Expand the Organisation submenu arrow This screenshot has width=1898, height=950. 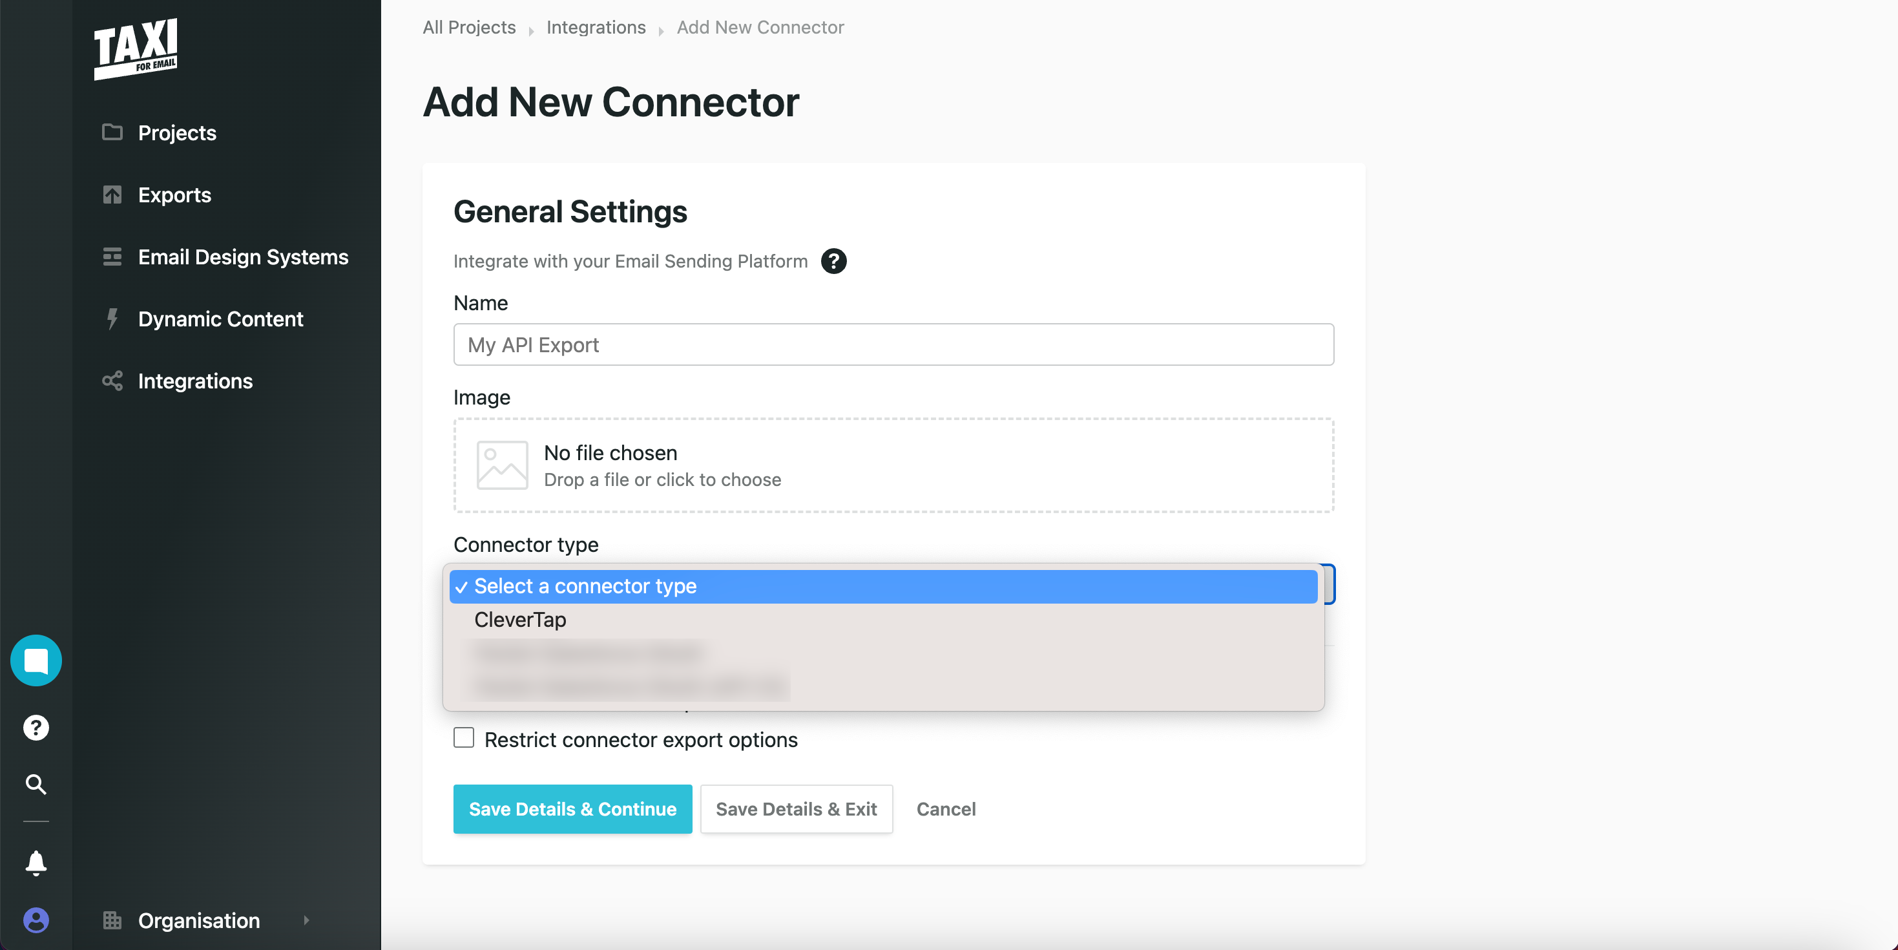(306, 920)
